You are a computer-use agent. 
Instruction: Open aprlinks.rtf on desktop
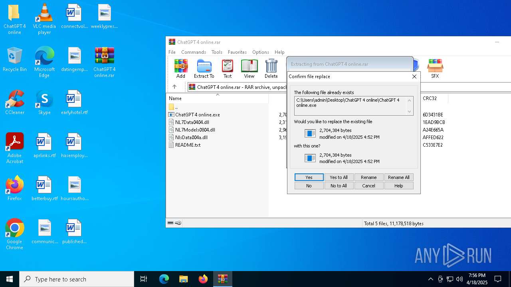click(44, 146)
